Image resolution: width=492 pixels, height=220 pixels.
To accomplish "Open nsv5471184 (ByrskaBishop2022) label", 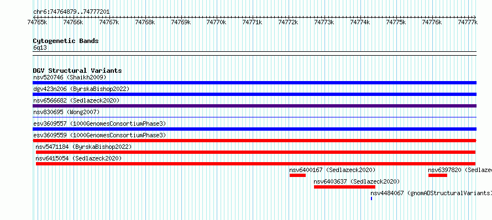I will click(83, 147).
